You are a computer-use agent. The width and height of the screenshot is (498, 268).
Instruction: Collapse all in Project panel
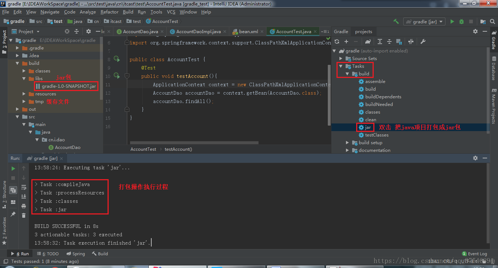pyautogui.click(x=76, y=32)
